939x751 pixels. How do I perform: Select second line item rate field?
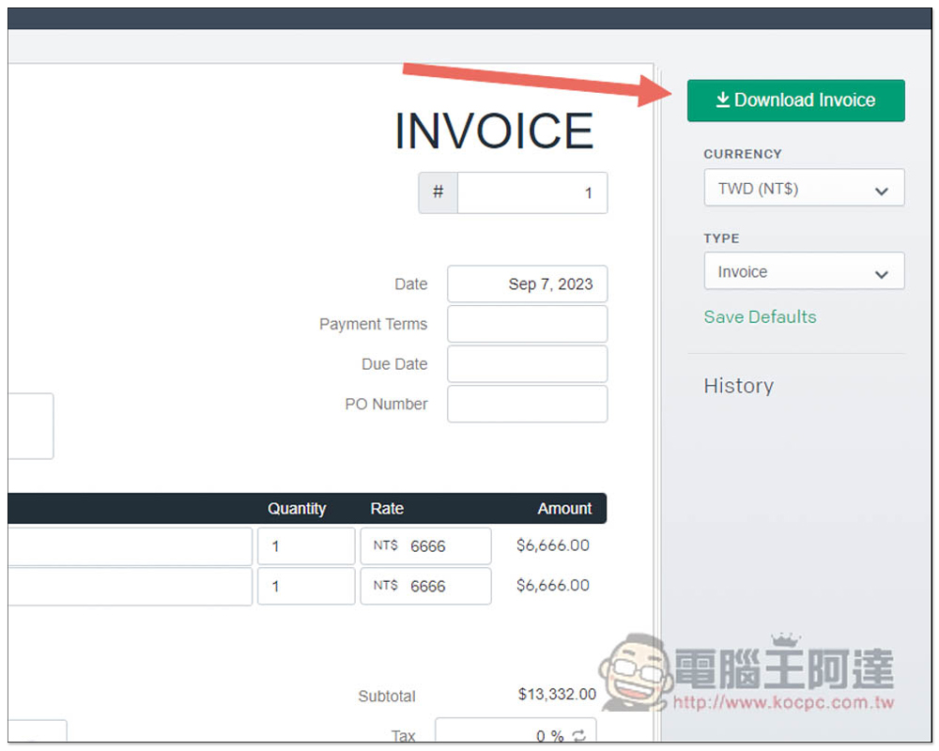[x=425, y=587]
